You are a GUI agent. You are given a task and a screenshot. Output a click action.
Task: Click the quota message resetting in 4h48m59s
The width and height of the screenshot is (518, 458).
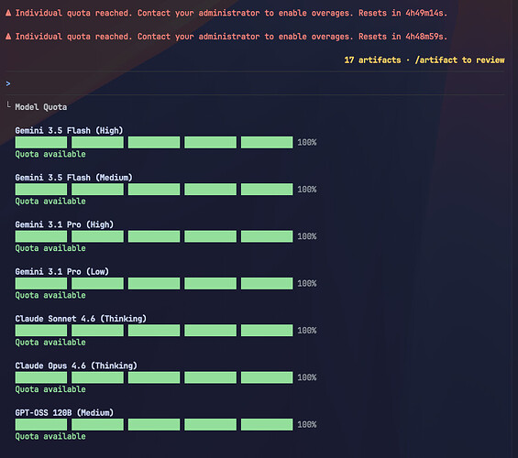coord(231,37)
